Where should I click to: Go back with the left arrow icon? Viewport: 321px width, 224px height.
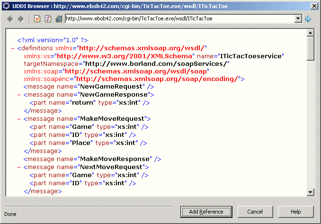coord(10,19)
